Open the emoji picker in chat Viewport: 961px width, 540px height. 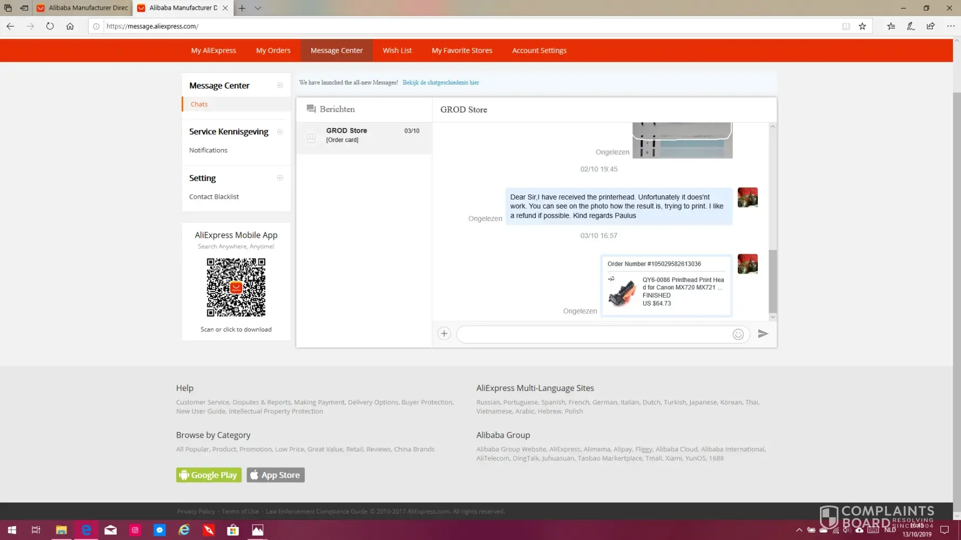click(x=738, y=334)
